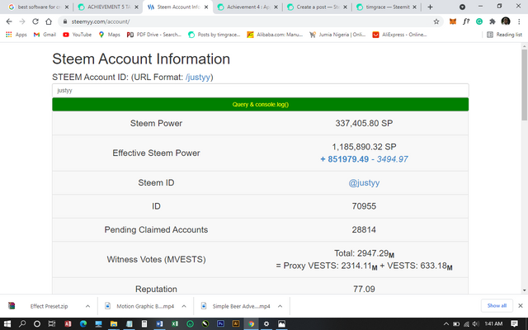Open the MetaMask fox extension
Screen dimensions: 528x330
click(453, 21)
